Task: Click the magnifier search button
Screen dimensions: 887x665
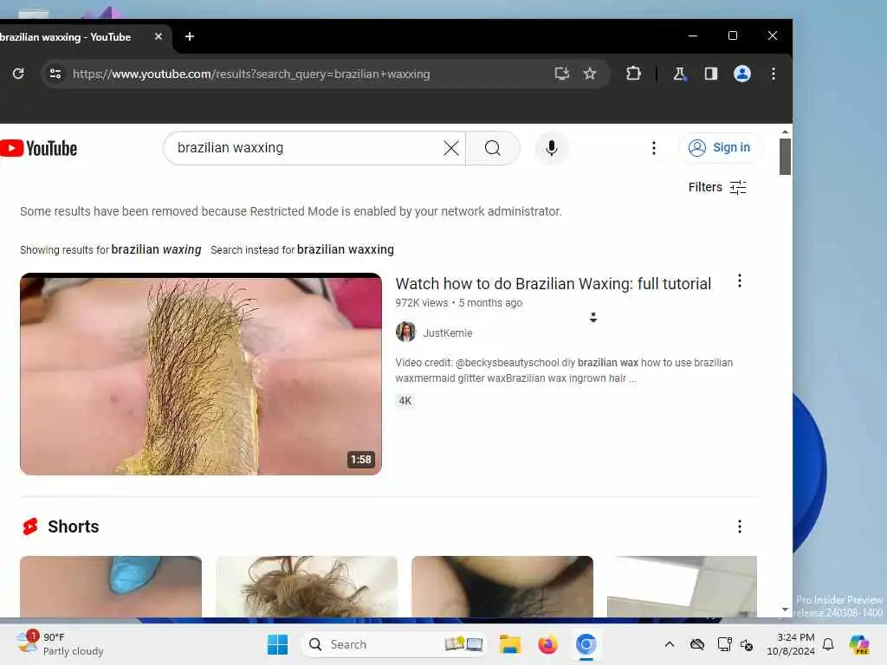Action: tap(493, 148)
